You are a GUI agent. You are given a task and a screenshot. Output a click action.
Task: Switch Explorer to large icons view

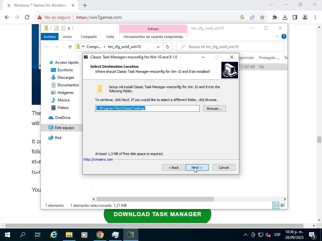(x=283, y=205)
